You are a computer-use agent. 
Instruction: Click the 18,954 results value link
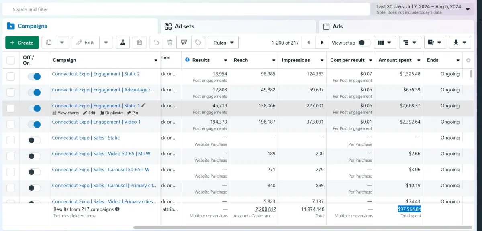click(x=220, y=74)
